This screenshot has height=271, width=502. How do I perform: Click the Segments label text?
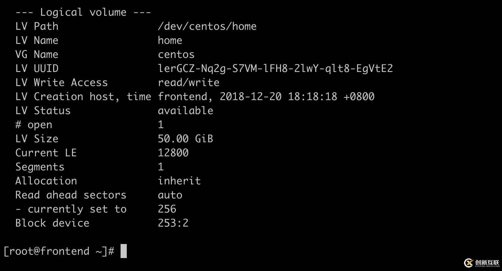(x=40, y=167)
